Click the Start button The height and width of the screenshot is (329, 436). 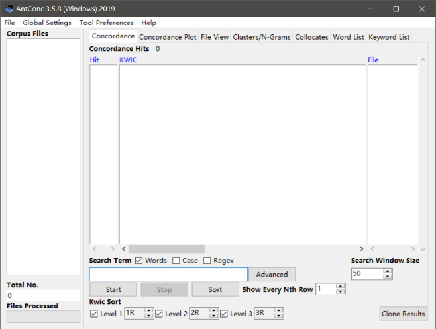113,289
